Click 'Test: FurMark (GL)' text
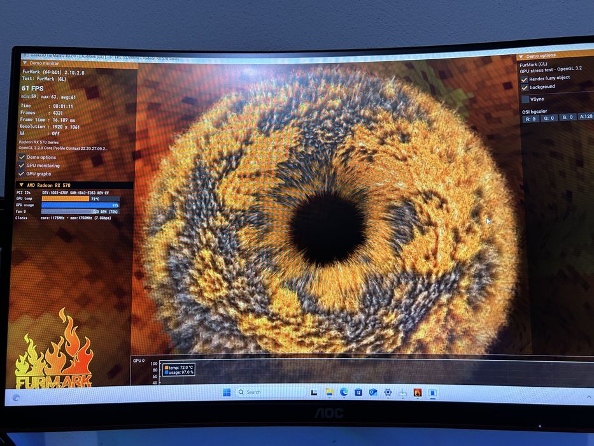594x446 pixels. point(44,79)
